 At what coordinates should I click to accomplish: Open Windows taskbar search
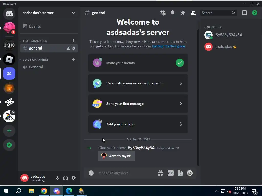pyautogui.click(x=18, y=191)
